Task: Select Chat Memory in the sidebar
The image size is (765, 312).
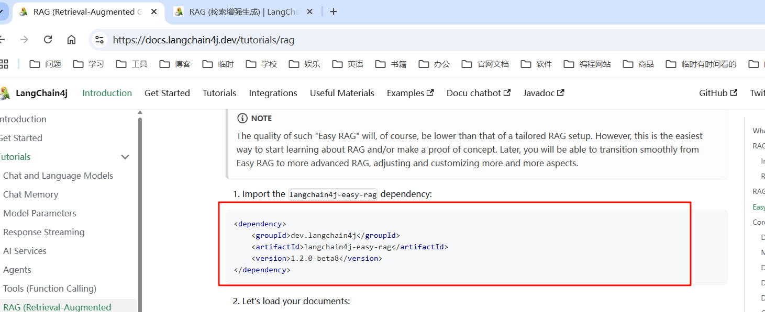Action: (x=31, y=194)
